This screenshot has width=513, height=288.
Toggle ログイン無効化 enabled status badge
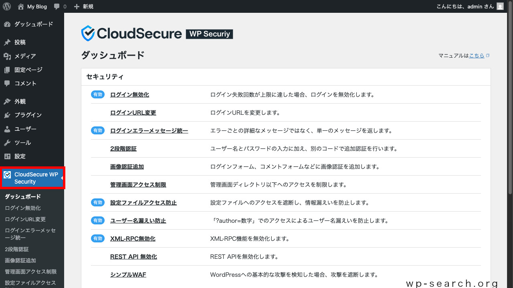pyautogui.click(x=98, y=94)
